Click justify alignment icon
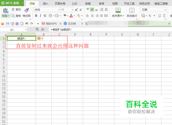This screenshot has width=172, height=125. coord(101,15)
